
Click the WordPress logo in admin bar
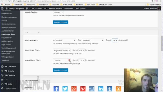coord(2,8)
